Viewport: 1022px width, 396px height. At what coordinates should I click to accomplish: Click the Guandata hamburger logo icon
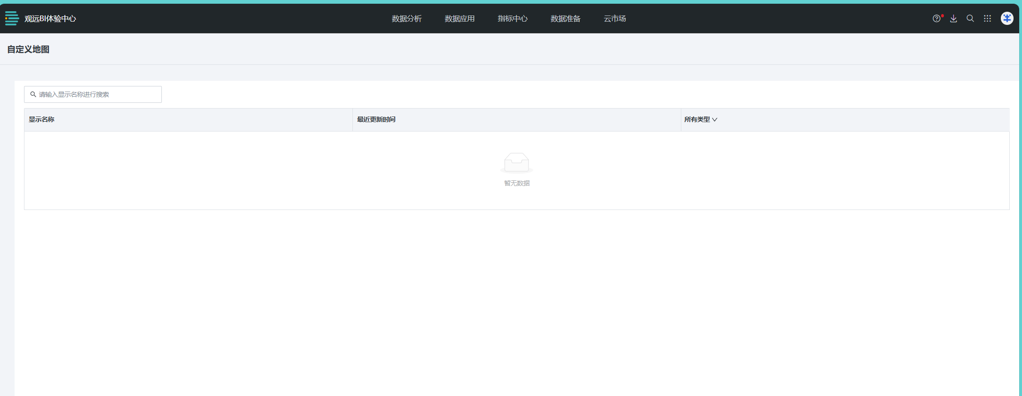click(12, 18)
